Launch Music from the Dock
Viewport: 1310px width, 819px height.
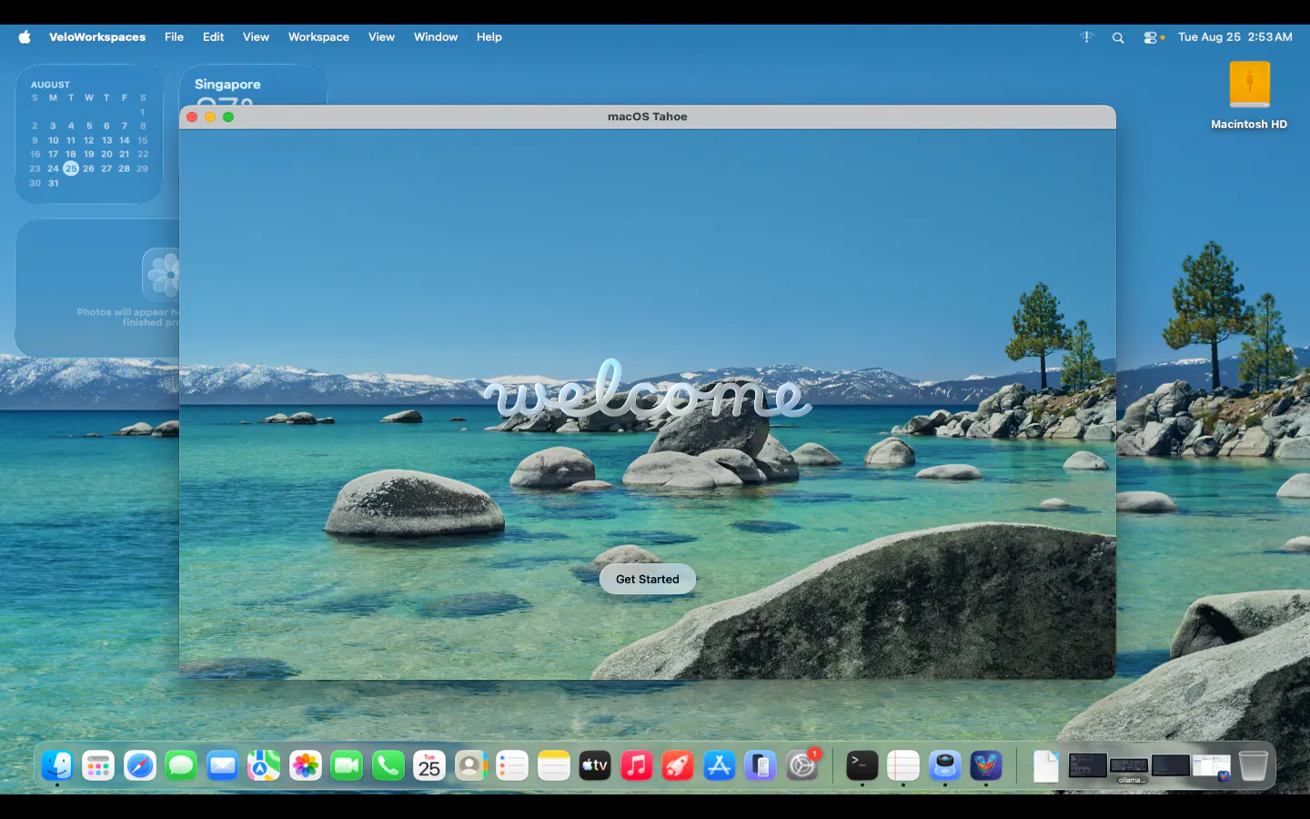pos(637,765)
